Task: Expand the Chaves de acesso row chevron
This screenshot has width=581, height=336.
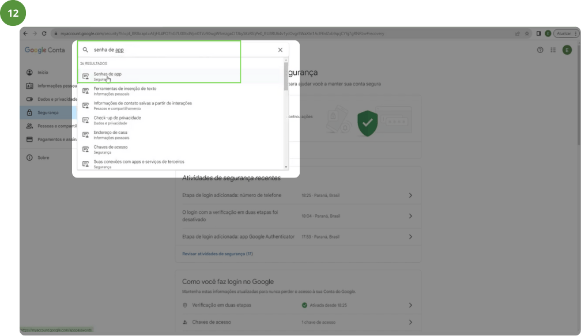Action: [x=410, y=322]
